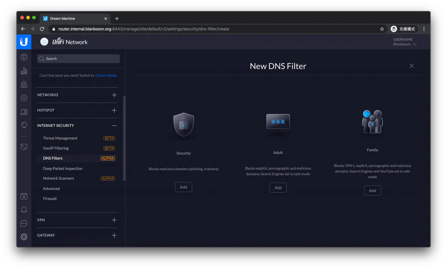Open the shield icon in the sidebar
447x269 pixels.
(24, 147)
